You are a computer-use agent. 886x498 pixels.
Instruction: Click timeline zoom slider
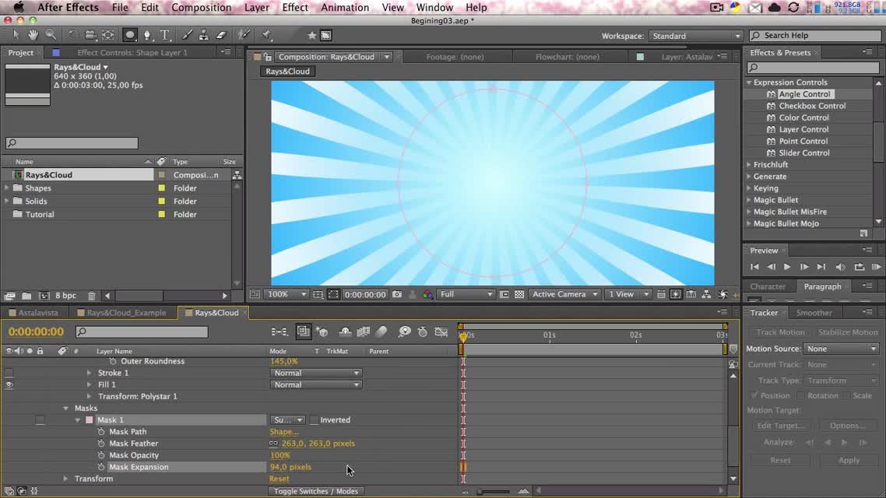pyautogui.click(x=494, y=492)
